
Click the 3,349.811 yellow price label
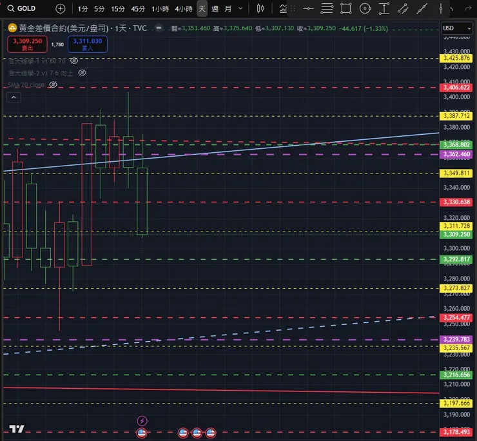456,173
